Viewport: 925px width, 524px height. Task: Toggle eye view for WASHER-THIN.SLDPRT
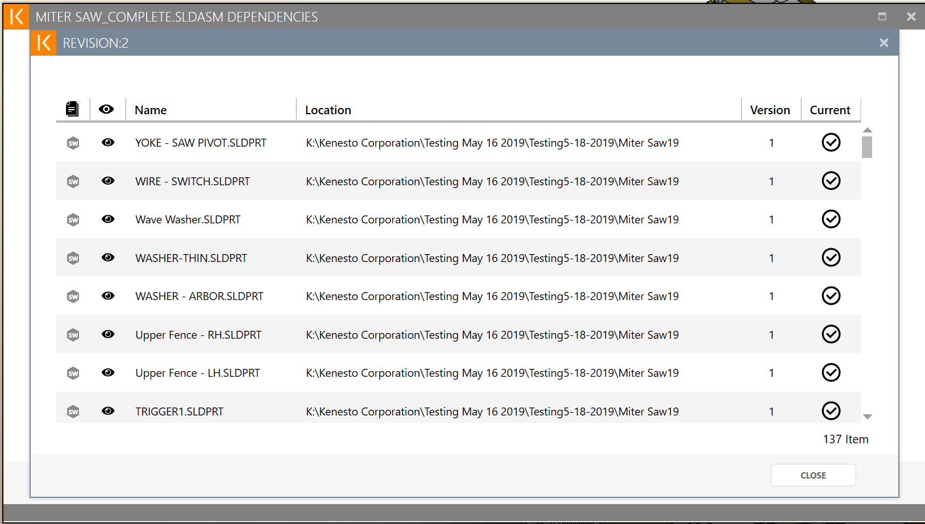tap(108, 257)
